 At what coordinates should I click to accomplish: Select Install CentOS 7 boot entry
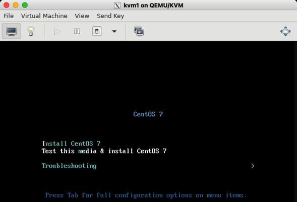71,143
